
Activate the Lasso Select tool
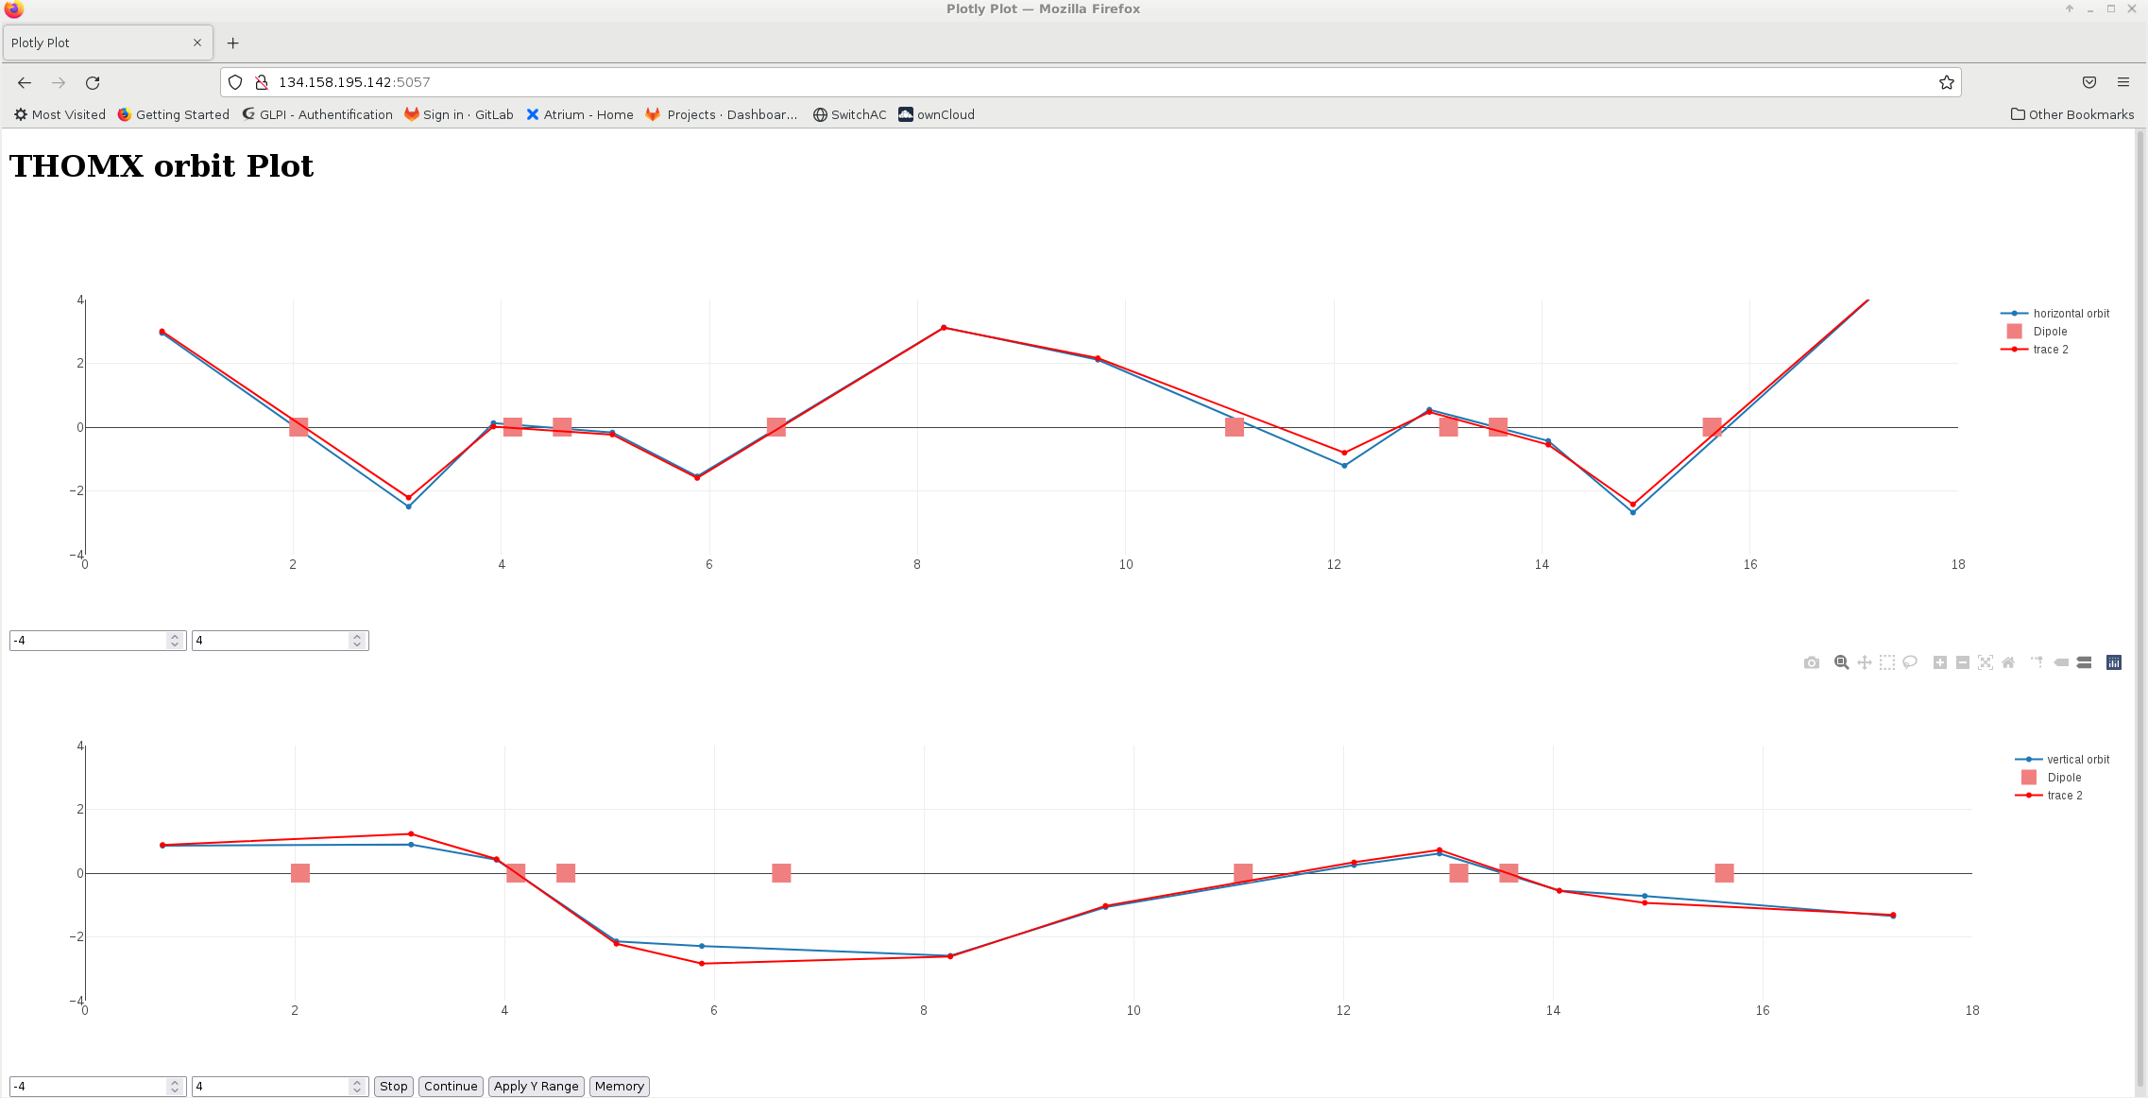[1910, 662]
